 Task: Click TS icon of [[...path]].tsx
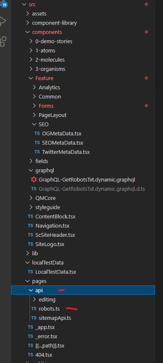(x=30, y=346)
